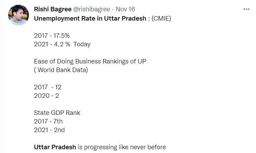Click the '2021 - 2nd' GDP rank line

point(49,130)
